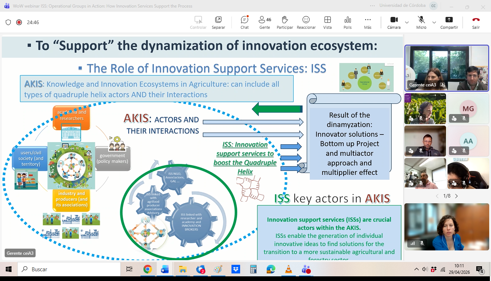The height and width of the screenshot is (281, 491).
Task: Open the Más more options menu
Action: (x=367, y=22)
